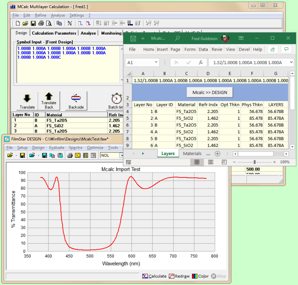Click Excel Comments speech-bubble icon

click(287, 49)
